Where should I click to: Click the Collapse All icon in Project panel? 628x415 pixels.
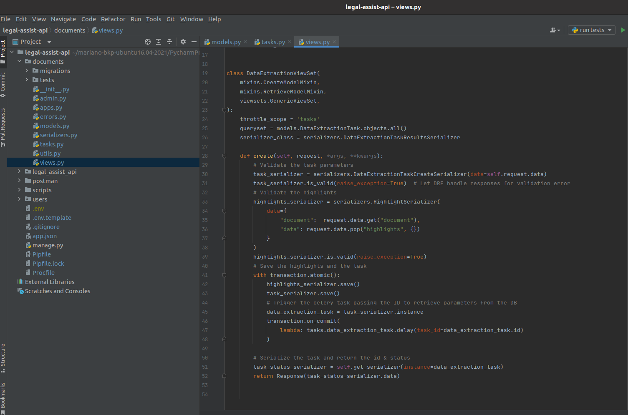click(x=169, y=42)
